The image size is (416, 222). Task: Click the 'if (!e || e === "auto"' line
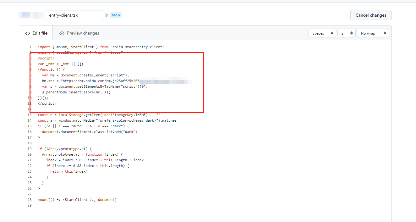pyautogui.click(x=84, y=126)
